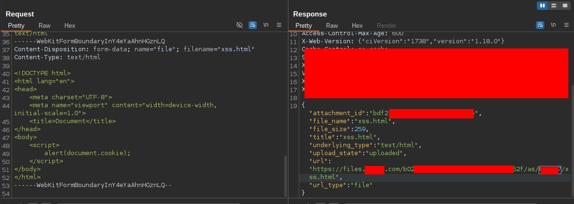
Task: Show \n non-printable characters in Response
Action: pyautogui.click(x=553, y=25)
